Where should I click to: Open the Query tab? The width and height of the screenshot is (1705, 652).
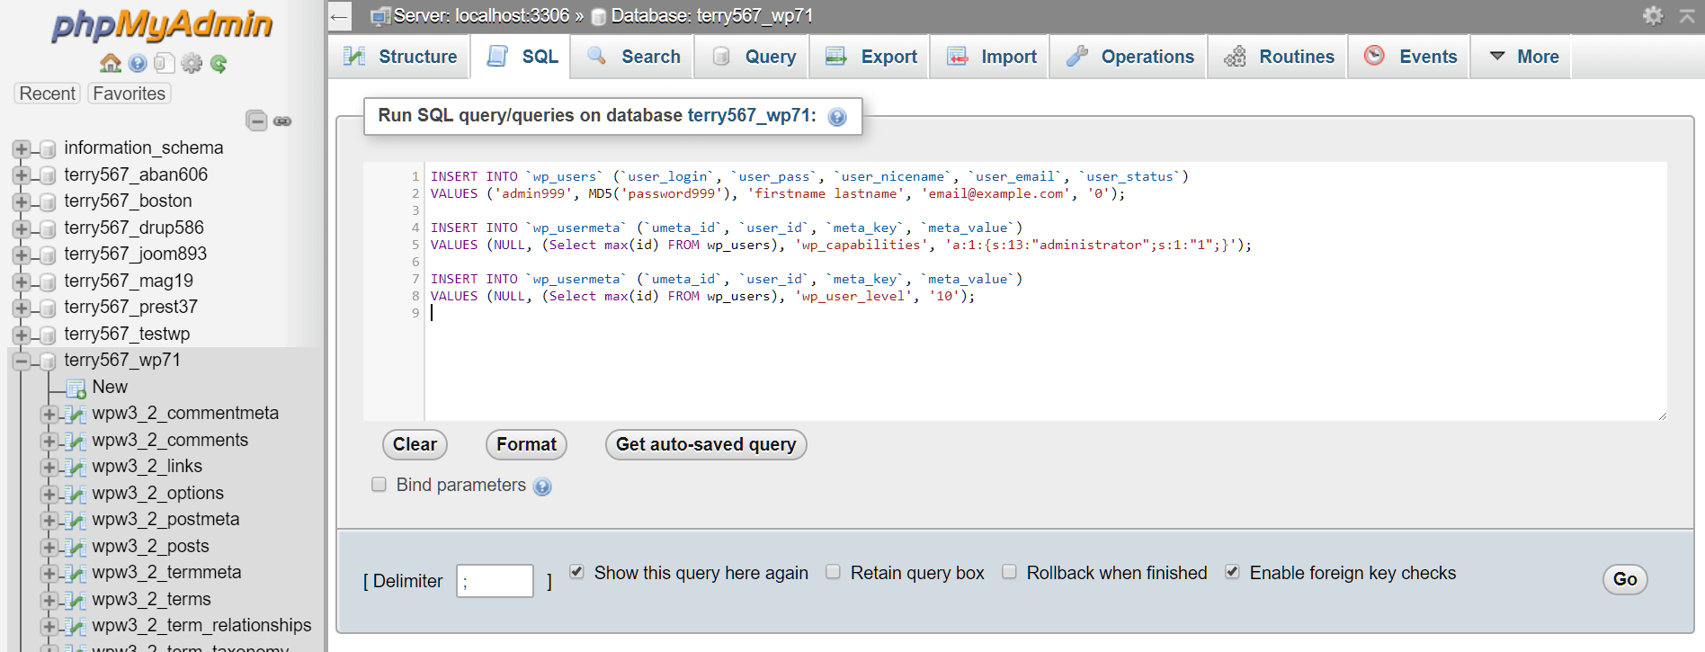[x=753, y=57]
